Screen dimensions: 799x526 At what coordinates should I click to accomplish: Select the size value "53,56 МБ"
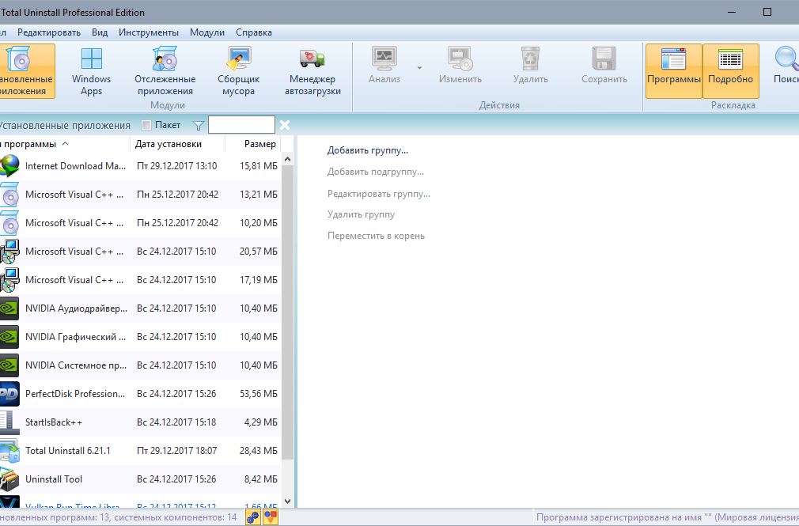click(x=259, y=394)
